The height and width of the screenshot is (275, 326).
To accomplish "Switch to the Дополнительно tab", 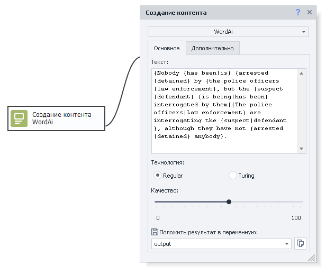I will 212,48.
